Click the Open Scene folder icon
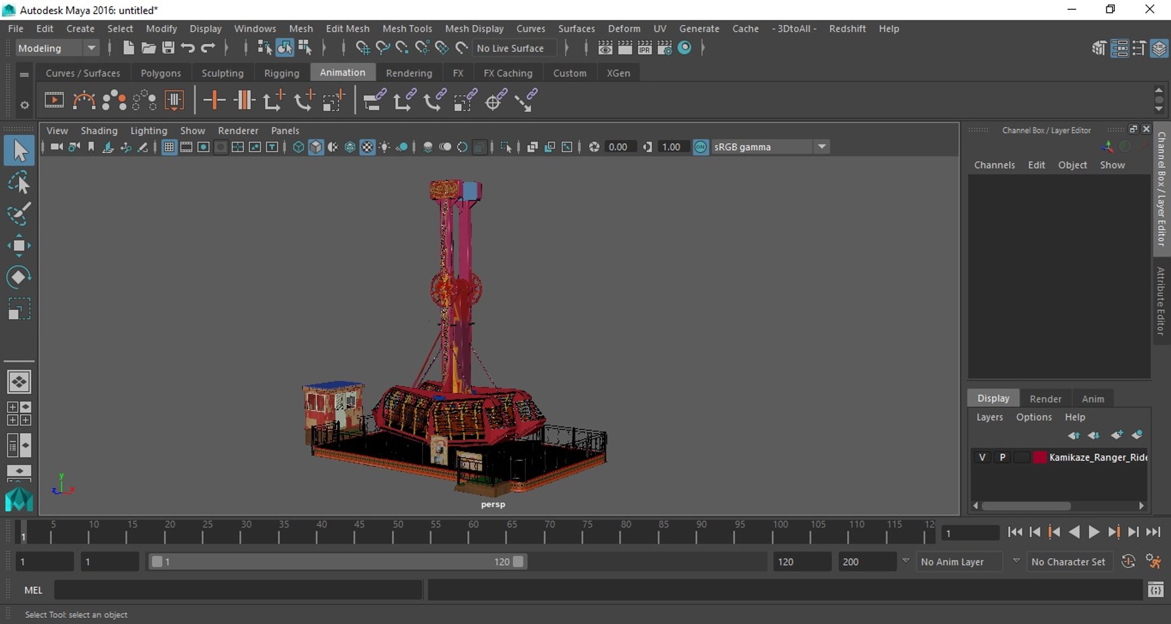 (148, 48)
